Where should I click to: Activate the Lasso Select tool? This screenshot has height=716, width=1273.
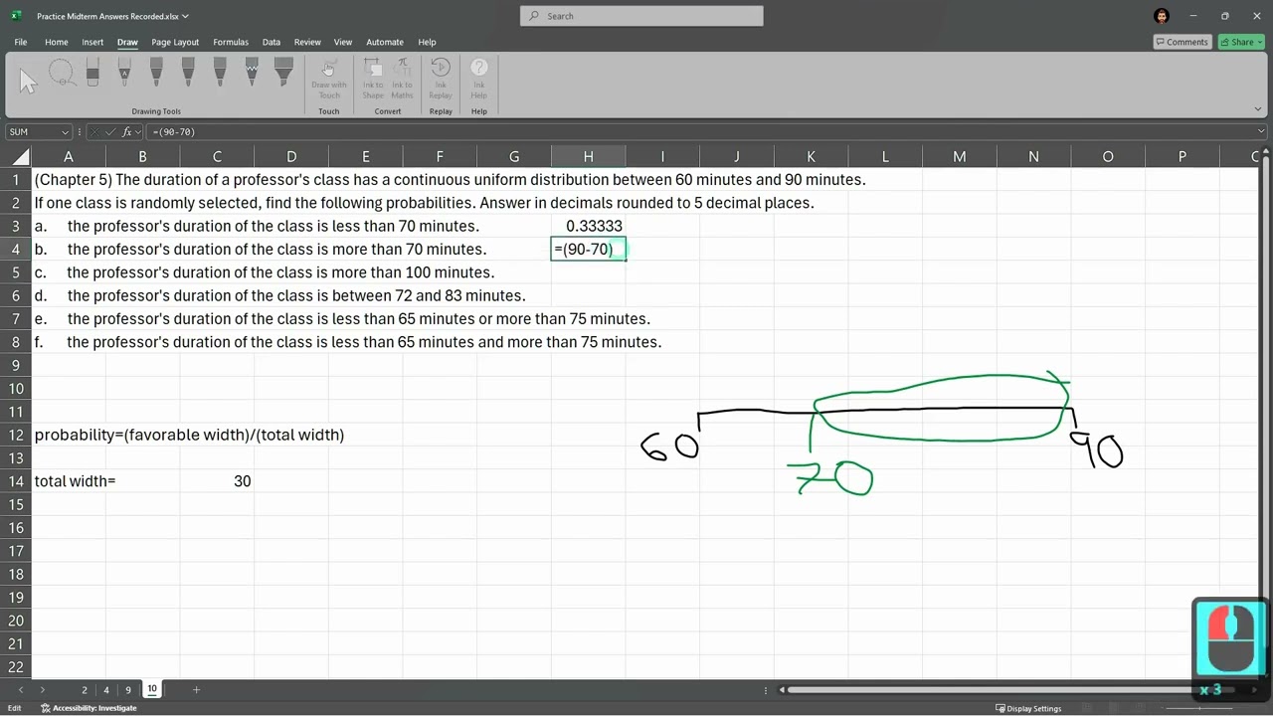click(62, 74)
